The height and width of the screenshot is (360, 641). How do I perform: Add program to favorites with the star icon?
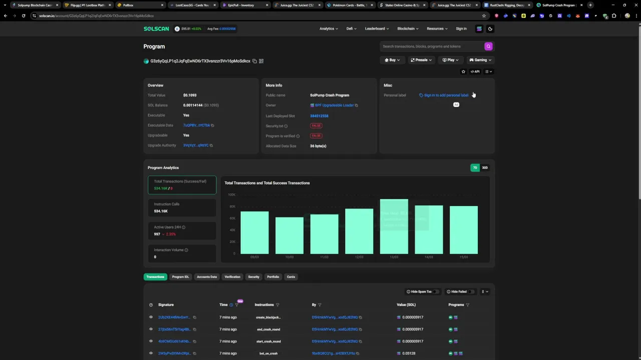(x=463, y=71)
